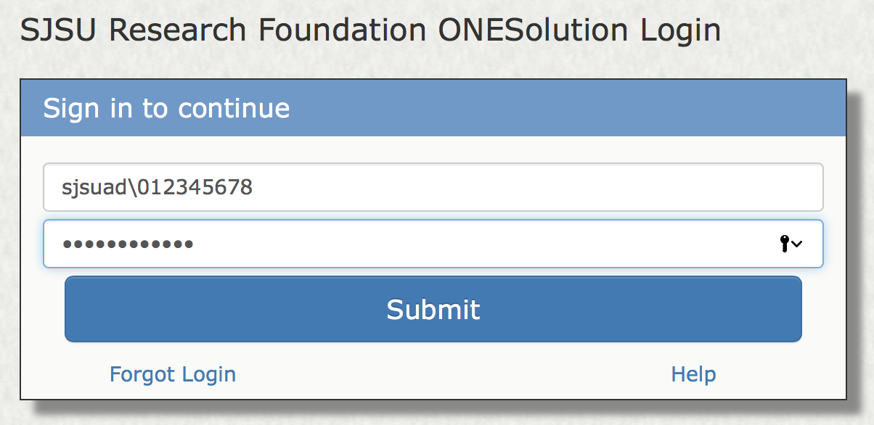Click the SJSU Research Foundation ONESolution Login heading

370,30
